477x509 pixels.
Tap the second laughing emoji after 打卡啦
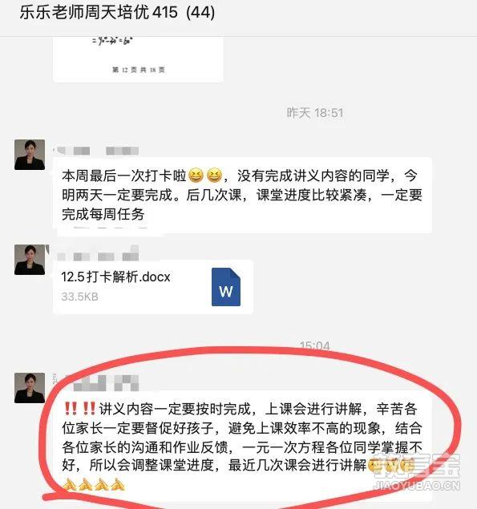[214, 176]
